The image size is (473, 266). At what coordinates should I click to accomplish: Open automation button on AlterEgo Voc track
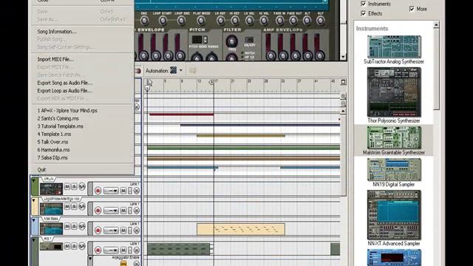pos(82,207)
